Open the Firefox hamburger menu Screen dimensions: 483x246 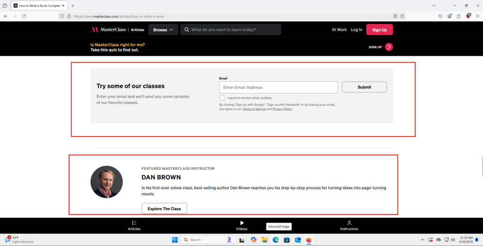[477, 17]
